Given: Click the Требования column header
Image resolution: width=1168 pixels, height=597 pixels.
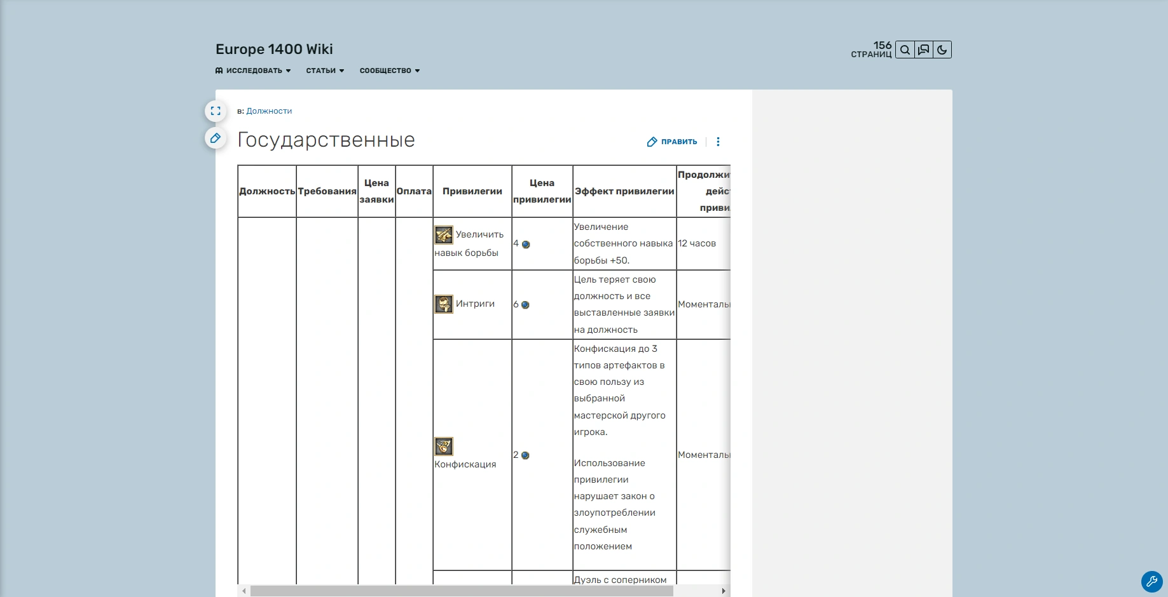Looking at the screenshot, I should (327, 191).
